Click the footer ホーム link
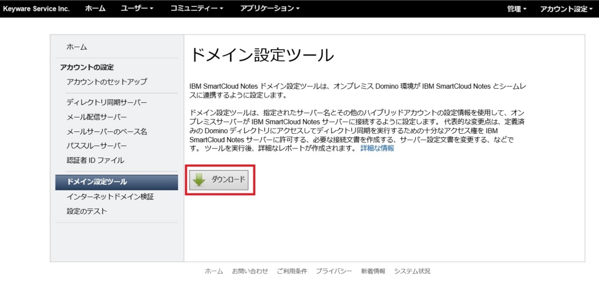This screenshot has height=302, width=599. (214, 271)
